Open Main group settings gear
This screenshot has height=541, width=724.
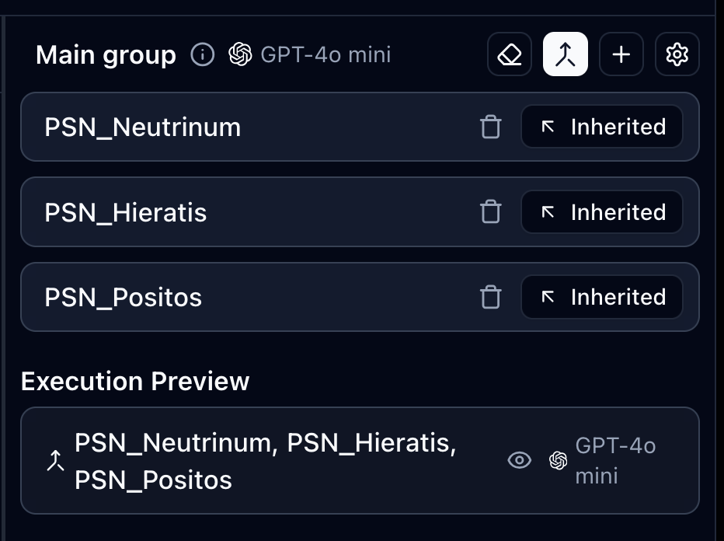[677, 54]
